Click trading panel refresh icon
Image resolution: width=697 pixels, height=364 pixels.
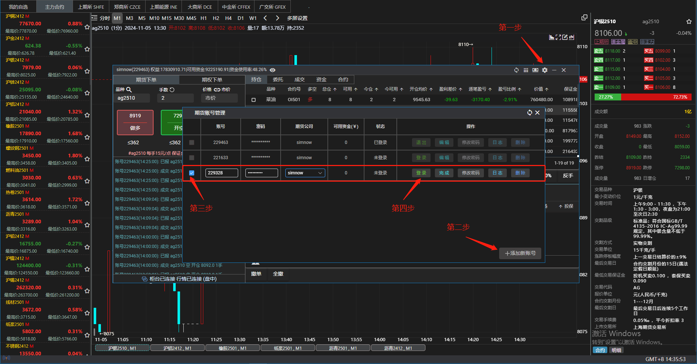(516, 70)
